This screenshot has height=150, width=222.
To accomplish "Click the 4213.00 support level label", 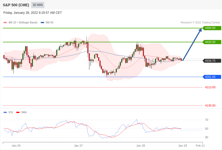I will pos(210,87).
